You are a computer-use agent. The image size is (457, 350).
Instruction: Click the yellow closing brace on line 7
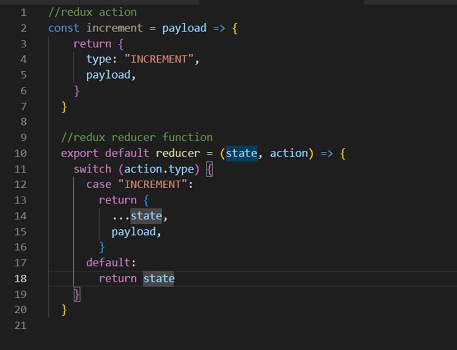[x=64, y=106]
